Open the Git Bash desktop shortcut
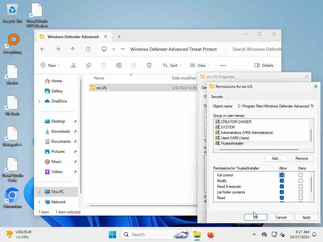The width and height of the screenshot is (323, 242). coord(12,106)
